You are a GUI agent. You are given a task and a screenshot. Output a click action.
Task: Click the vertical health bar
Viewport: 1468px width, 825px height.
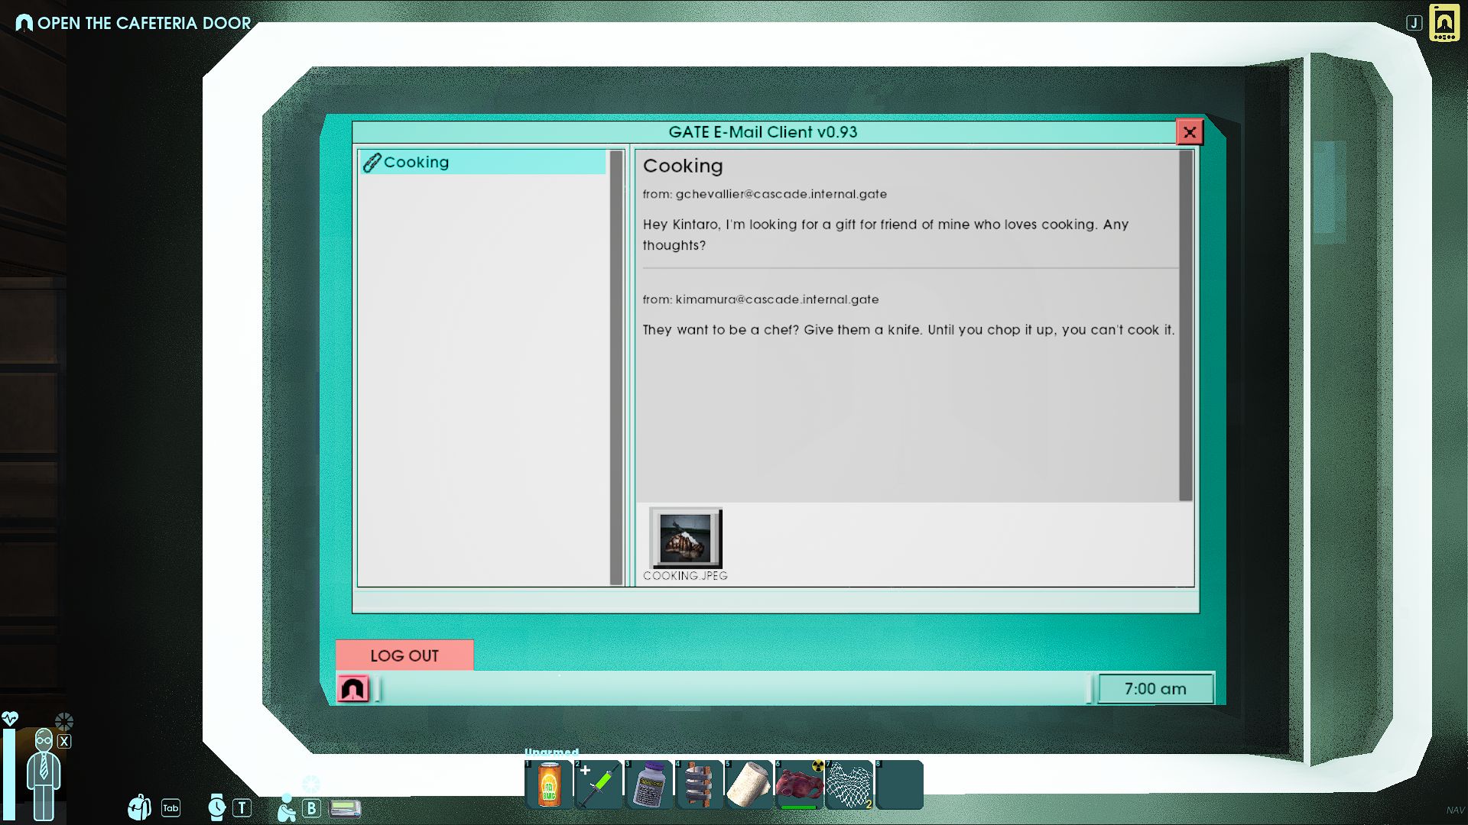point(8,774)
